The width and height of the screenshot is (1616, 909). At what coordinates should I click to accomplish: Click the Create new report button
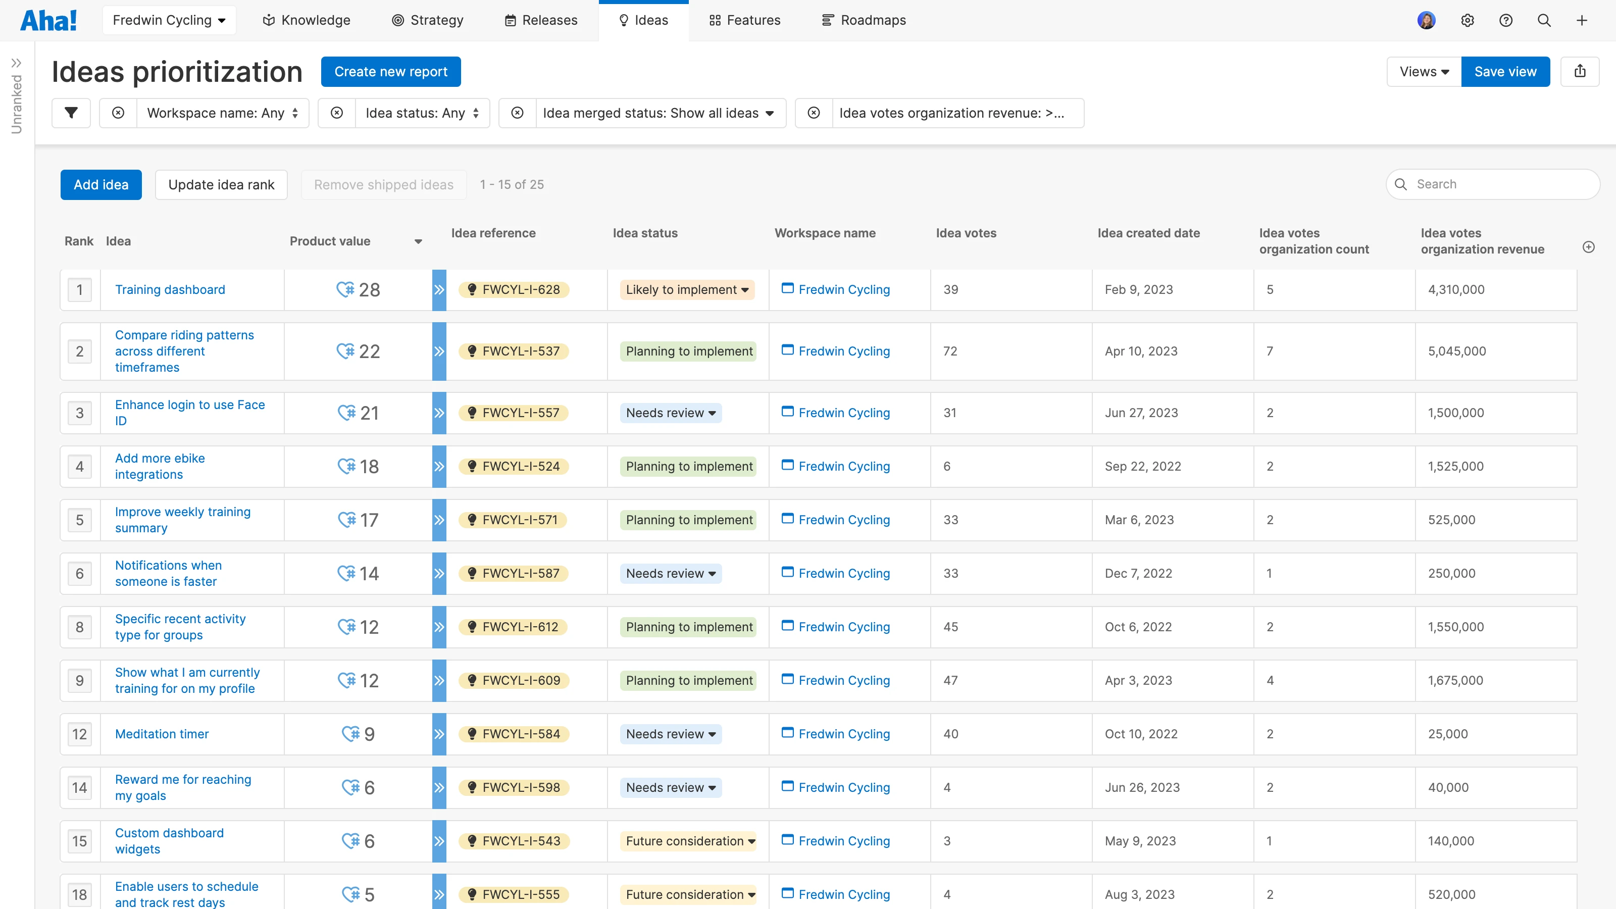[x=390, y=72]
